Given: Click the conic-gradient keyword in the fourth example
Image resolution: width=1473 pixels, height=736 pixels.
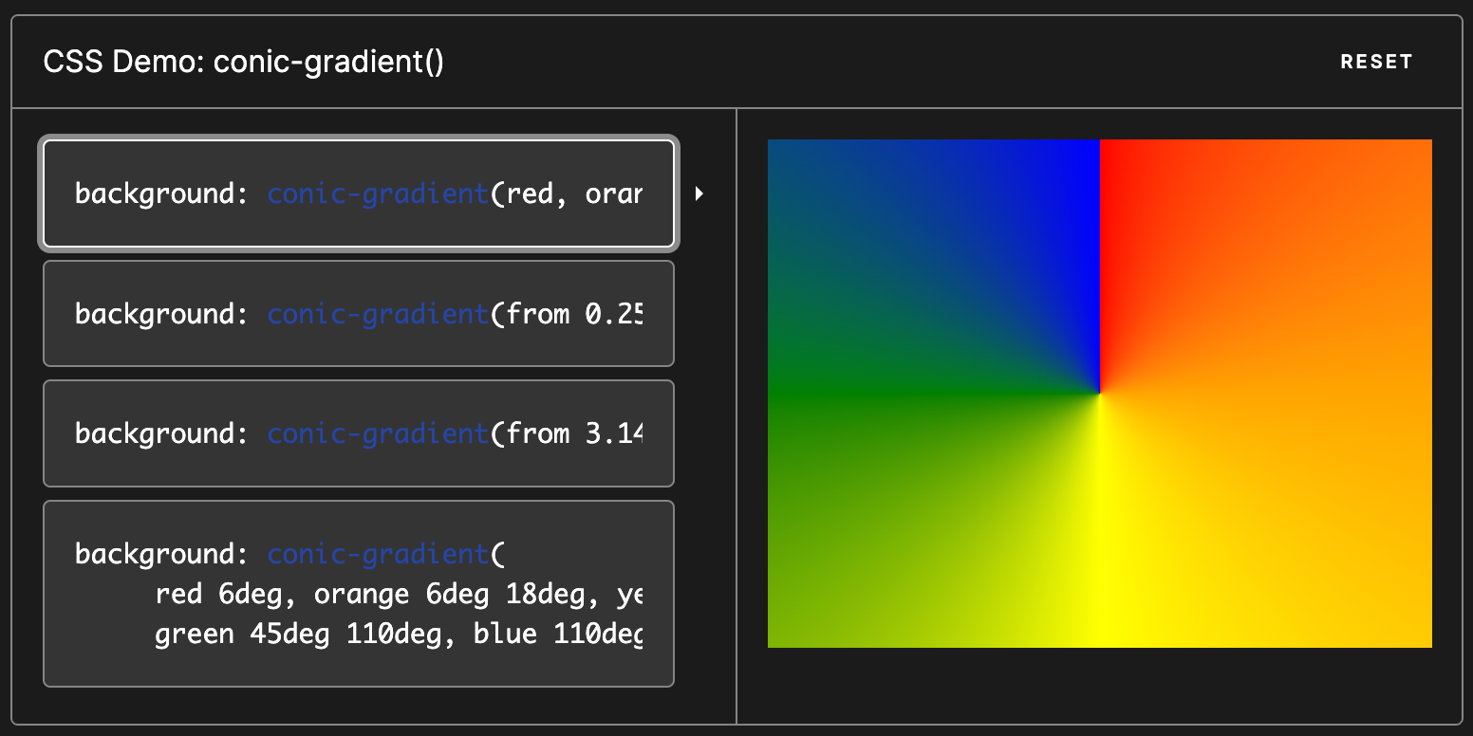Looking at the screenshot, I should point(378,554).
